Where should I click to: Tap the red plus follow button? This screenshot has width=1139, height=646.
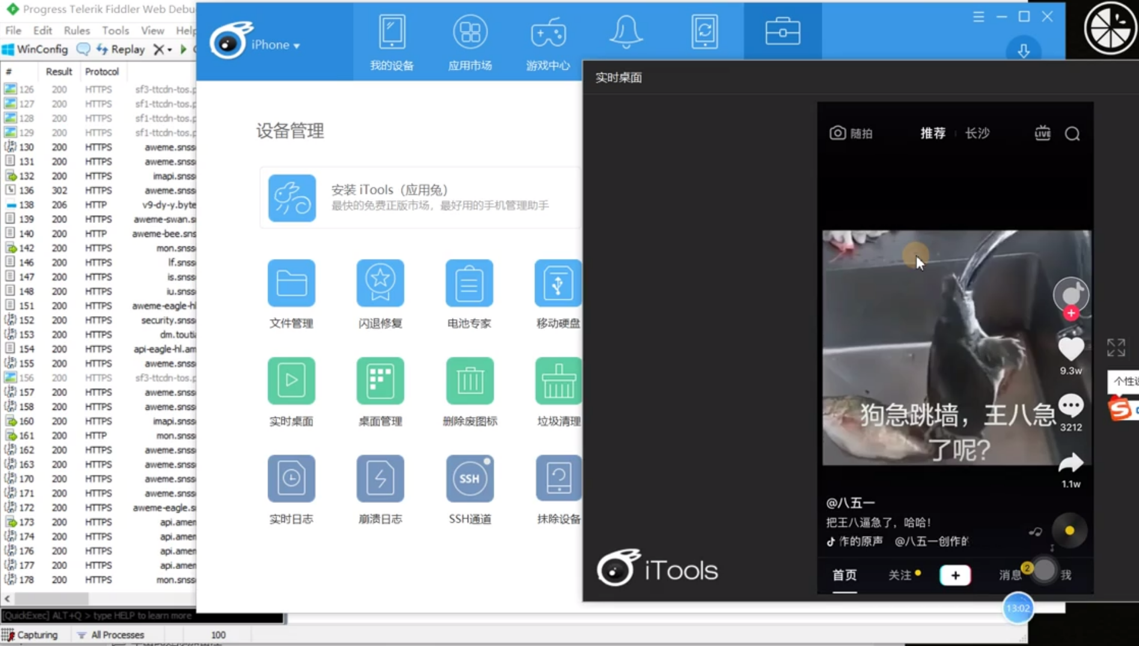coord(1071,313)
